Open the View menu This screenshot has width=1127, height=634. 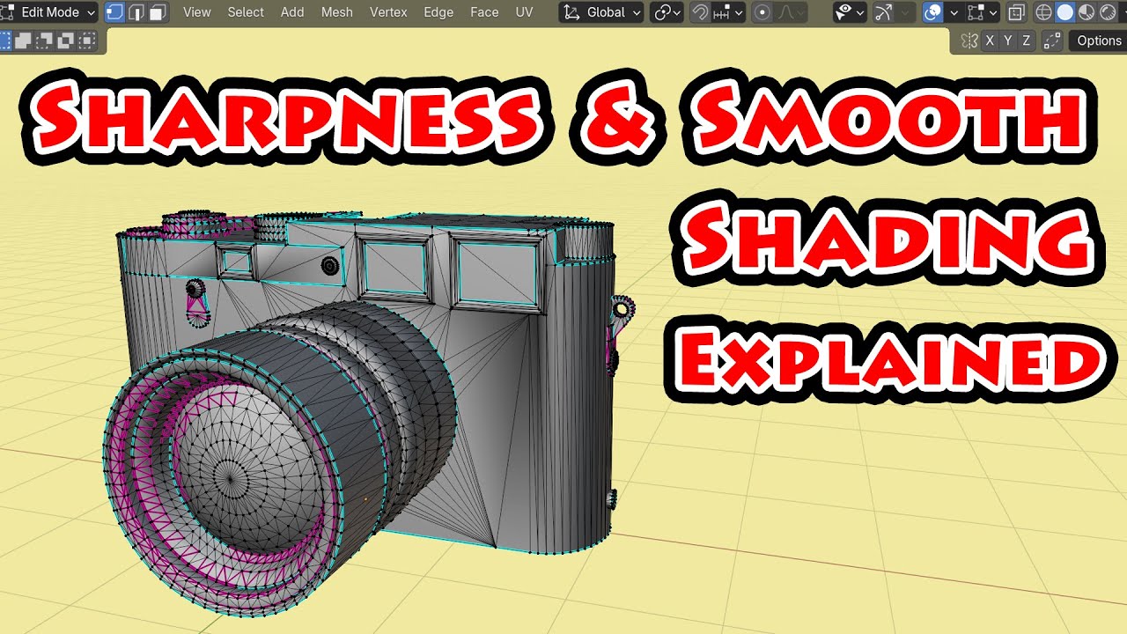(197, 12)
